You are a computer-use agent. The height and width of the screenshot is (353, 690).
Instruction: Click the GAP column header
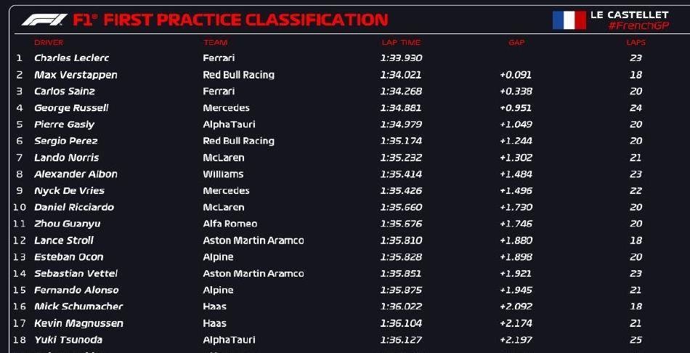516,43
